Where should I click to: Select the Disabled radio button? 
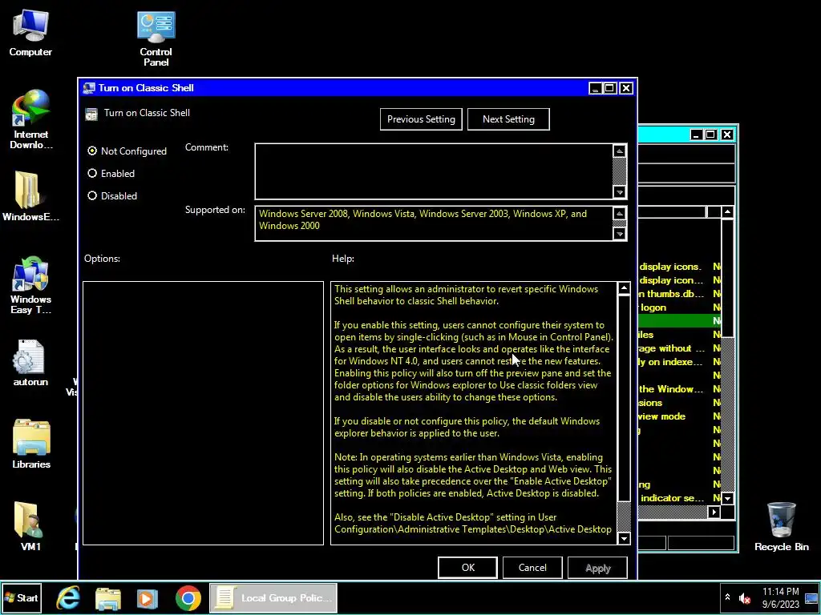(92, 195)
